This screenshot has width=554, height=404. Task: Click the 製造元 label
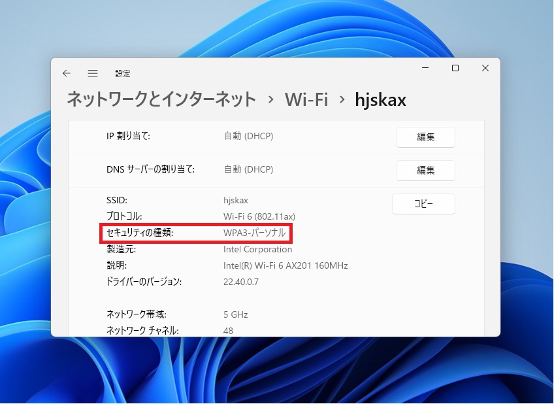122,249
